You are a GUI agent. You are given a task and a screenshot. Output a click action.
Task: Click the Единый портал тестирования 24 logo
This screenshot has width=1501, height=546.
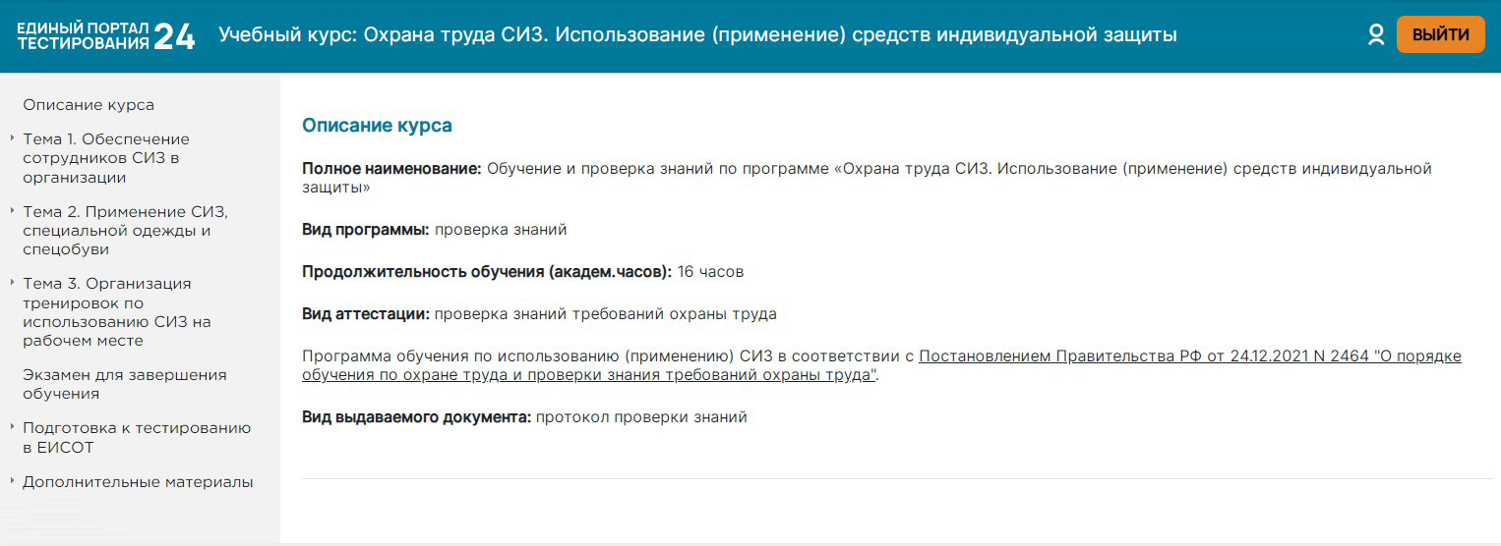pyautogui.click(x=106, y=36)
